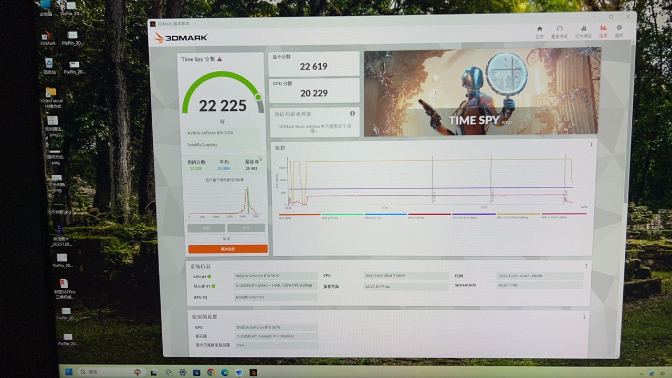Open the 选项 options tab
Screen dimensions: 672x378
619,31
